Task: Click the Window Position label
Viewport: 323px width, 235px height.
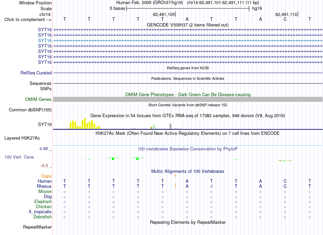Action: click(35, 3)
